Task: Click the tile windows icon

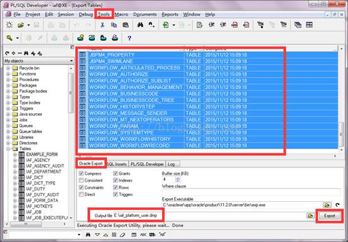Action: [309, 25]
